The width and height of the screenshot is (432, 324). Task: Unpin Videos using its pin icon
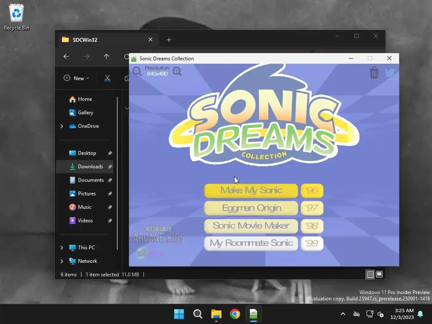pyautogui.click(x=110, y=221)
